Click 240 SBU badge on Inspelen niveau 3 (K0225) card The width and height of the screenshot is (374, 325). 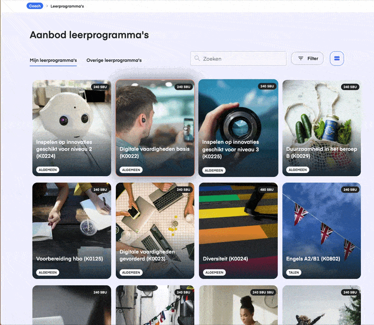pos(267,87)
